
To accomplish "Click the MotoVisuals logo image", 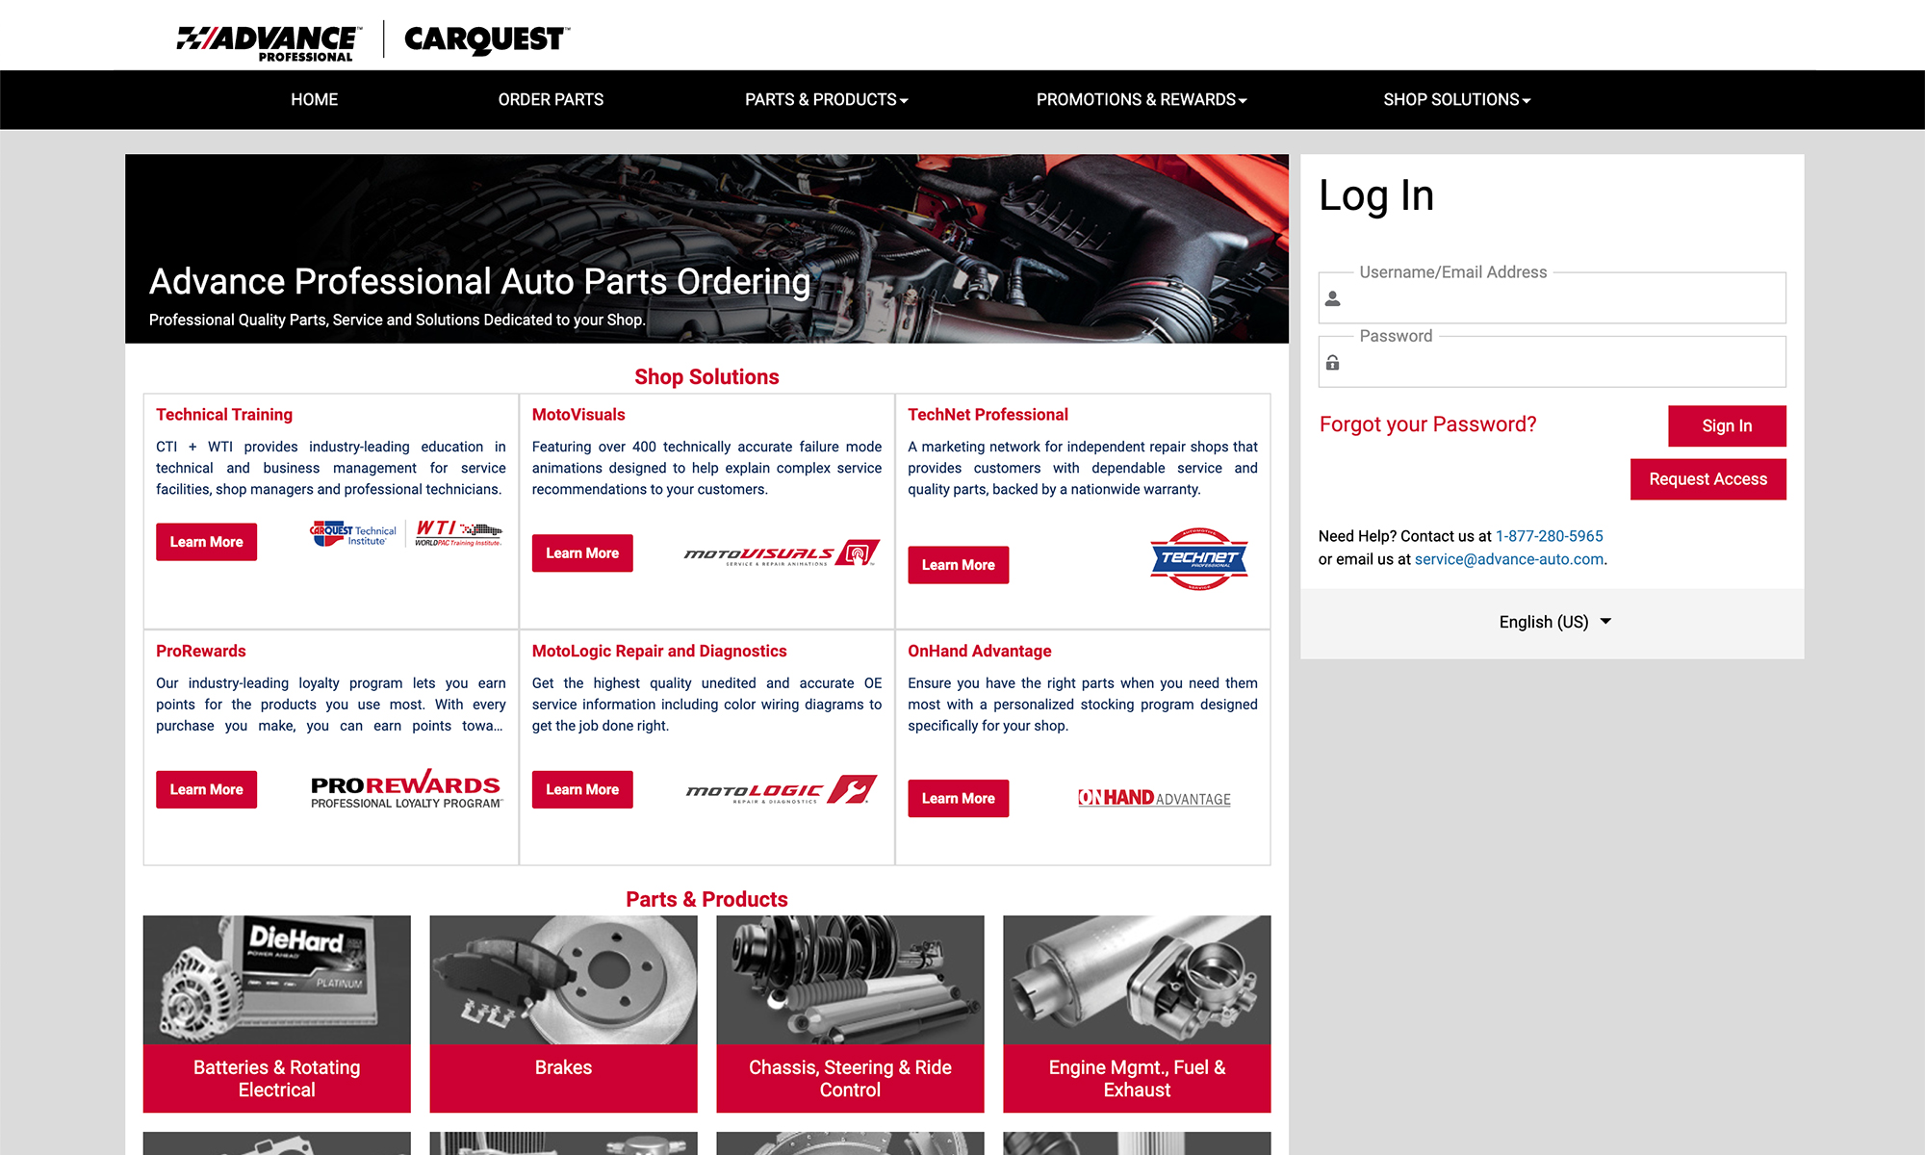I will [782, 553].
